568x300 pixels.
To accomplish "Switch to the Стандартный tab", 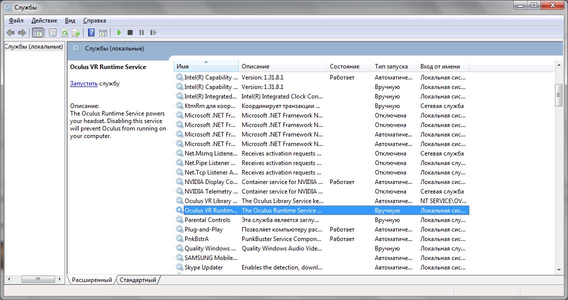I will coord(138,280).
